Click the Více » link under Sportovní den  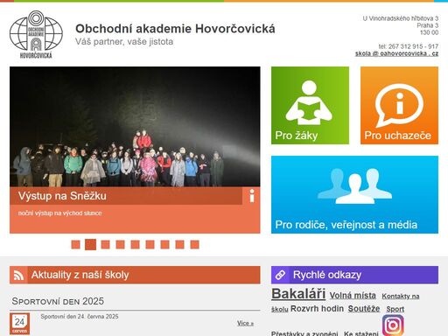pyautogui.click(x=245, y=323)
